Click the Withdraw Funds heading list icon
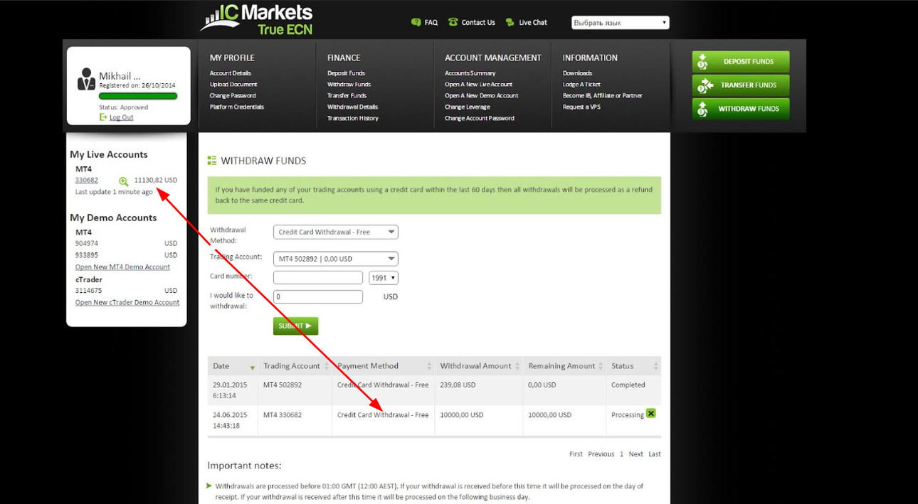 [x=211, y=161]
